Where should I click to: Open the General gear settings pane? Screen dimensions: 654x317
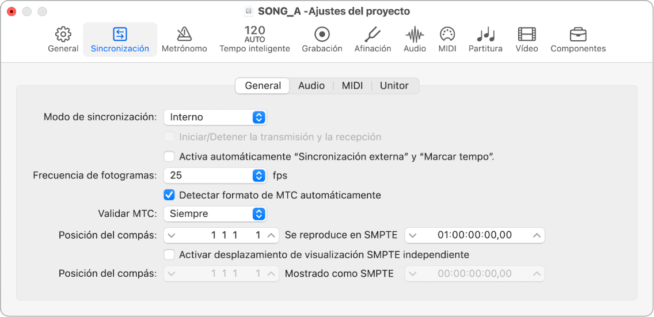63,39
